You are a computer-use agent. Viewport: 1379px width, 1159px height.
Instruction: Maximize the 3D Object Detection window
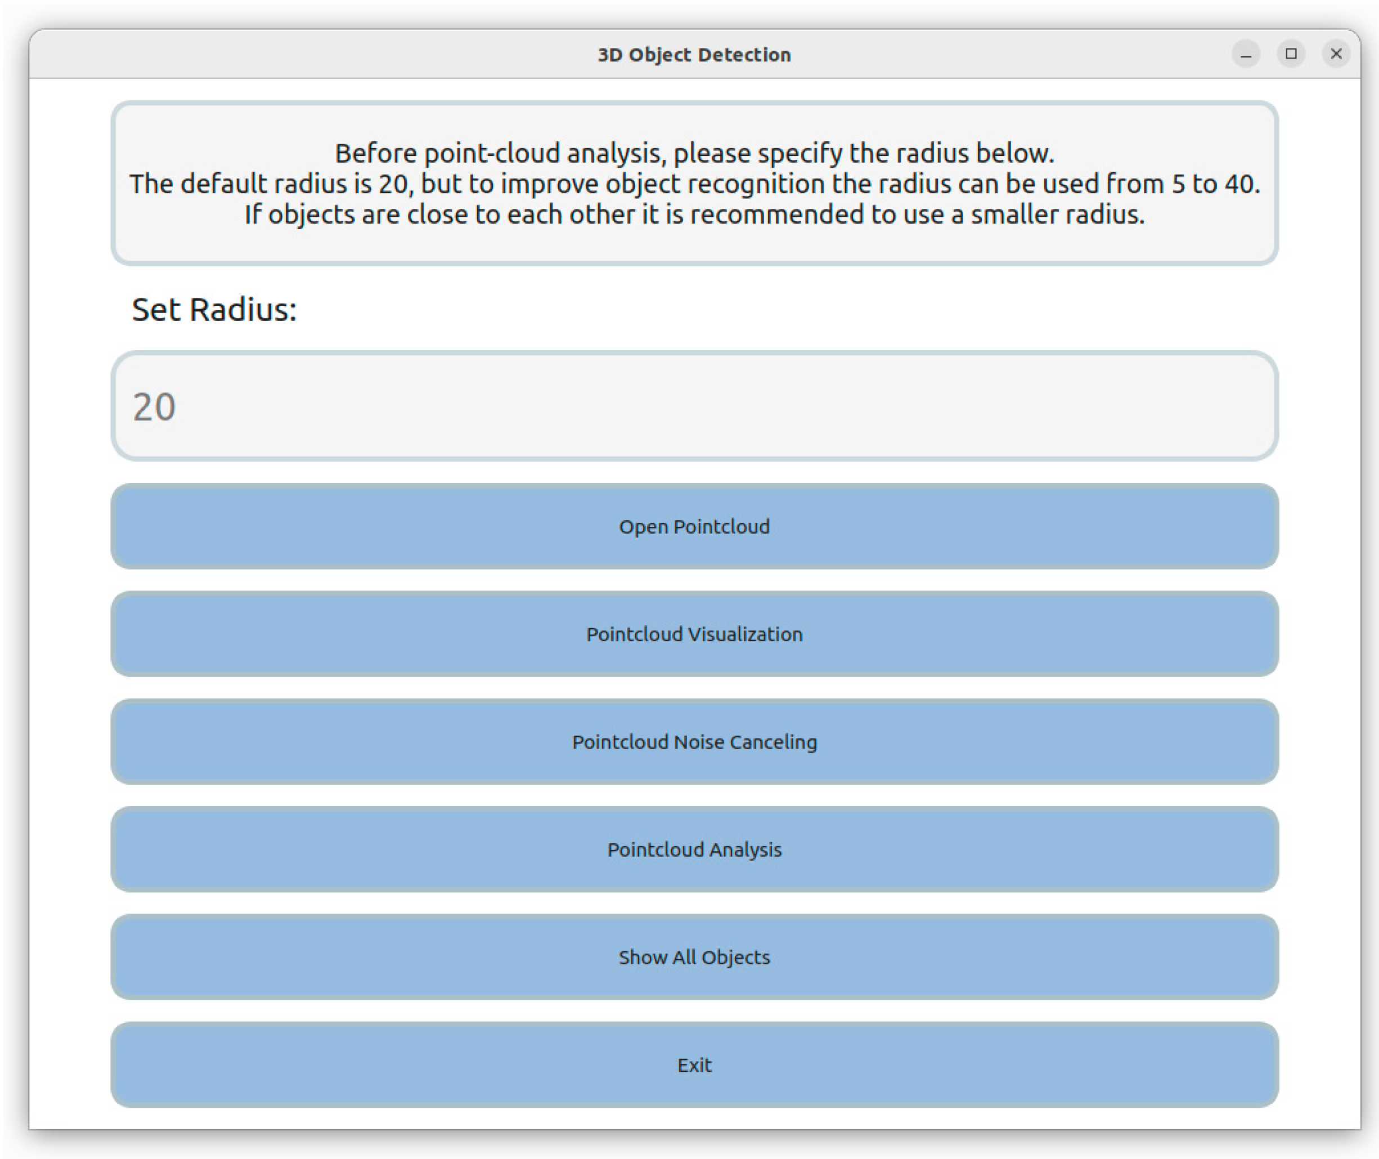tap(1291, 54)
